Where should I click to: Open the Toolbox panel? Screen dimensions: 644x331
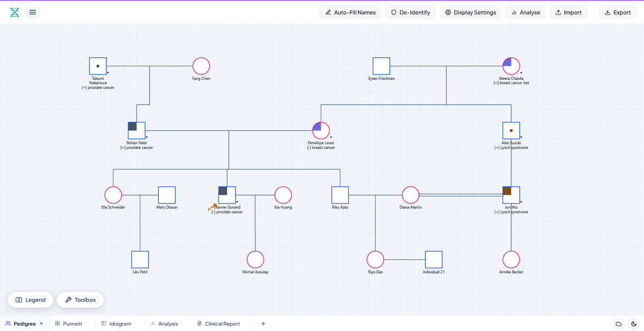click(x=80, y=300)
